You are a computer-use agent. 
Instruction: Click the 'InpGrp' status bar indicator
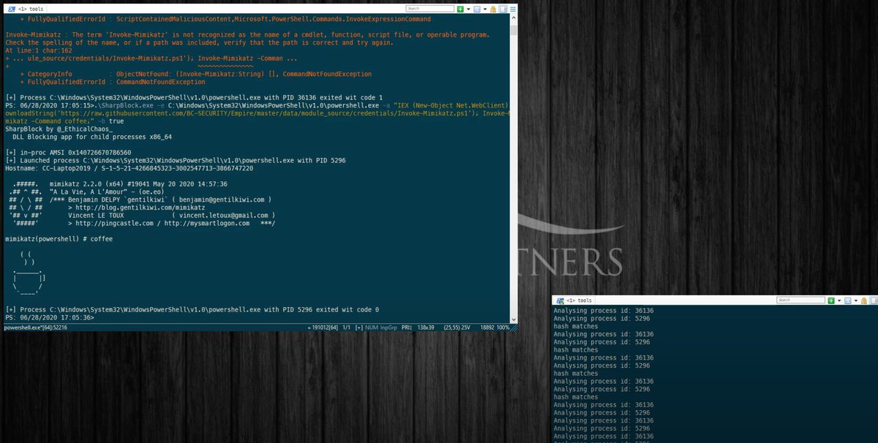(x=389, y=327)
